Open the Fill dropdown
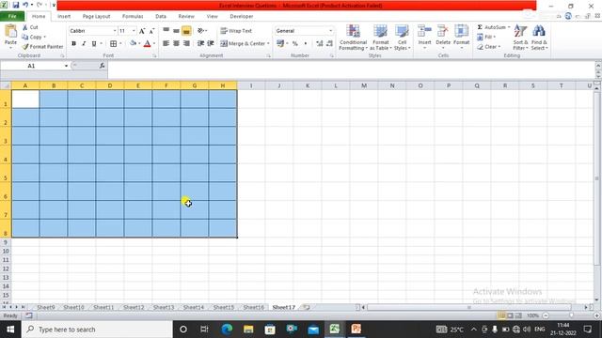Viewport: 602px width, 338px height. [486, 37]
